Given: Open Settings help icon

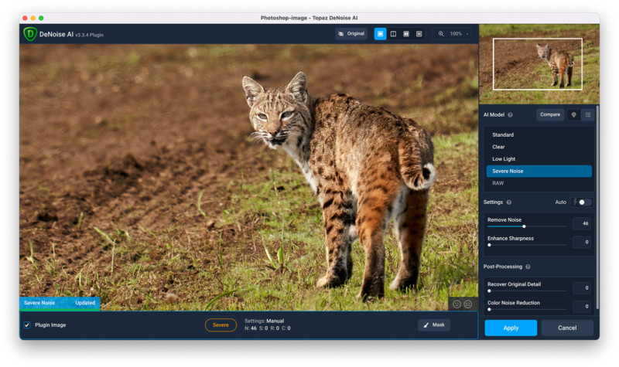Looking at the screenshot, I should (x=509, y=202).
